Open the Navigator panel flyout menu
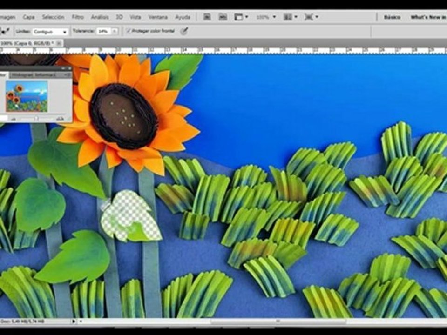Viewport: 447px width, 335px height. [67, 74]
